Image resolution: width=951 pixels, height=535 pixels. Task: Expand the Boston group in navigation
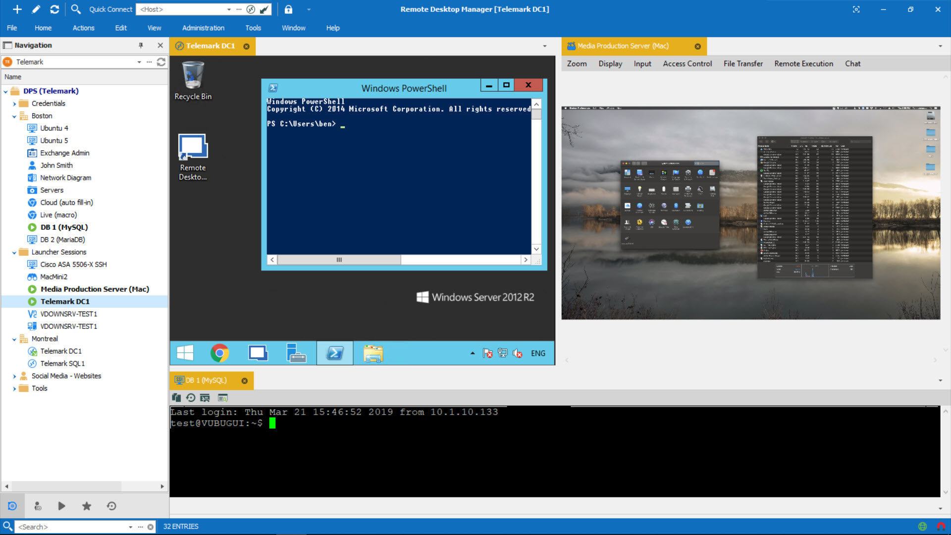point(14,115)
